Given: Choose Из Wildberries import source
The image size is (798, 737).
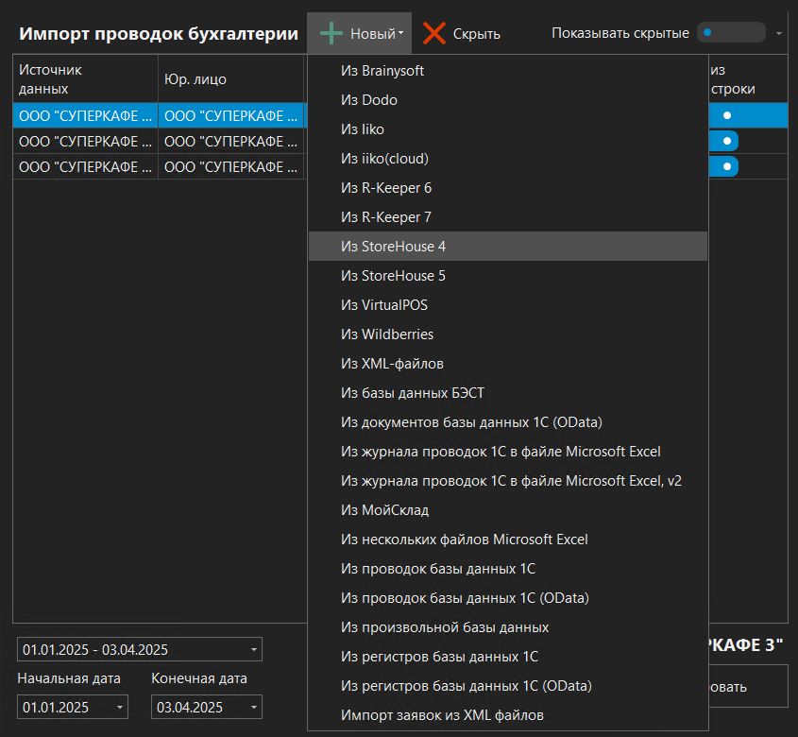Looking at the screenshot, I should [x=387, y=334].
